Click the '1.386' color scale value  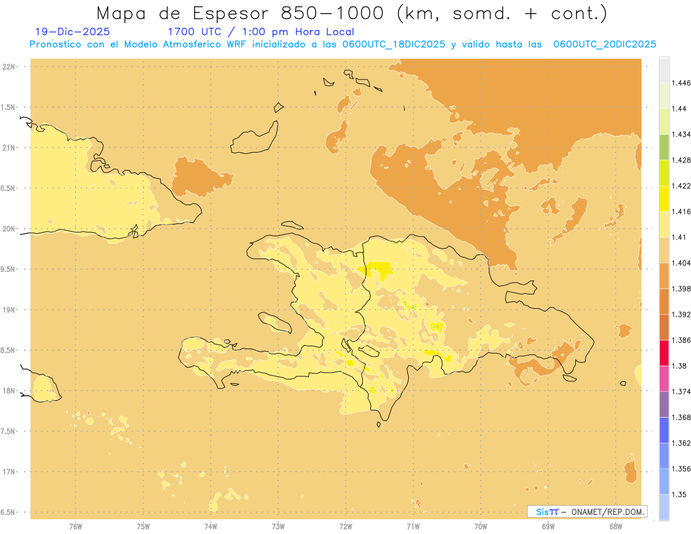[681, 340]
